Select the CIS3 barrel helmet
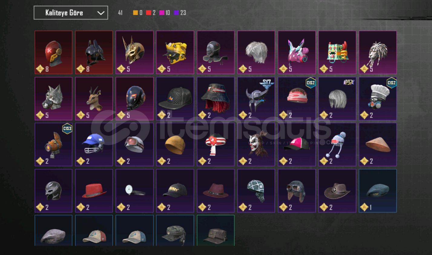432x255 pixels. click(x=54, y=144)
